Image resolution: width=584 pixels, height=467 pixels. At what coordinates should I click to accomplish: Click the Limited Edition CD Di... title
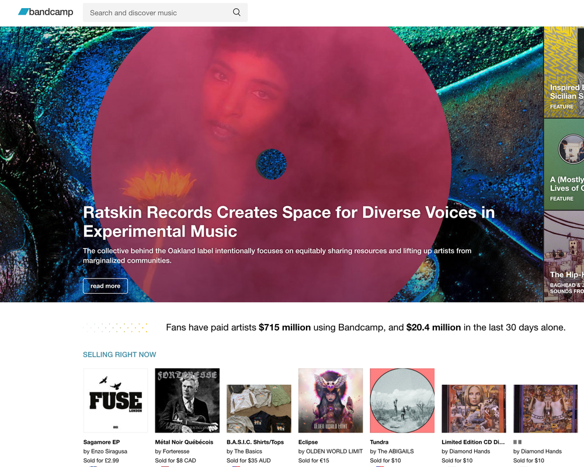coord(473,442)
